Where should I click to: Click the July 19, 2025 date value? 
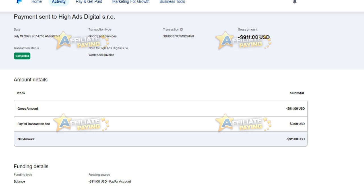pyautogui.click(x=37, y=36)
